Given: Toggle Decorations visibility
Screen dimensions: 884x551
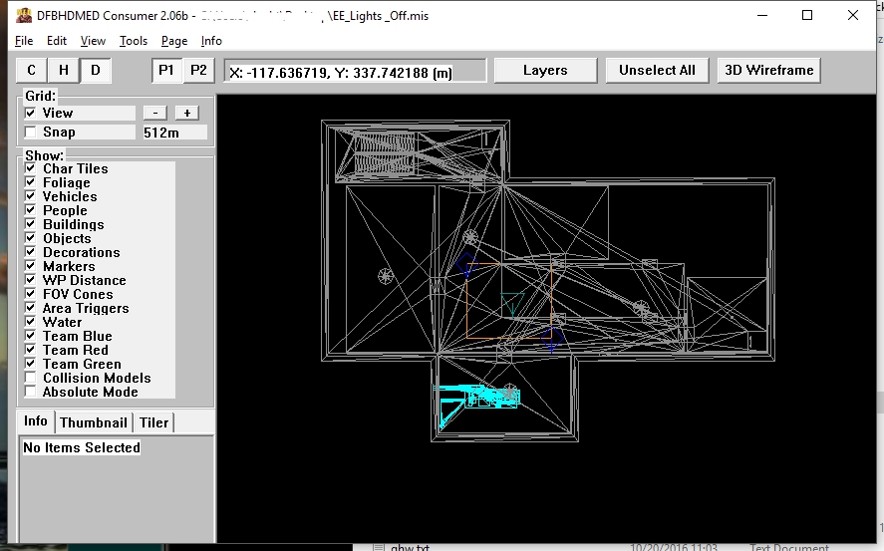Looking at the screenshot, I should click(x=31, y=252).
